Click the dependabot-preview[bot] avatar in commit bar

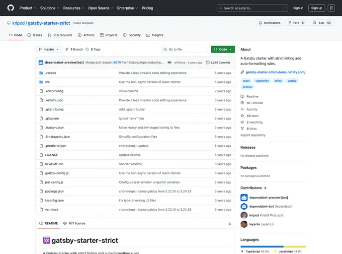coord(41,63)
